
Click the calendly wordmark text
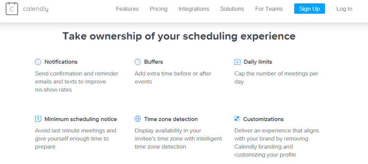pos(36,9)
